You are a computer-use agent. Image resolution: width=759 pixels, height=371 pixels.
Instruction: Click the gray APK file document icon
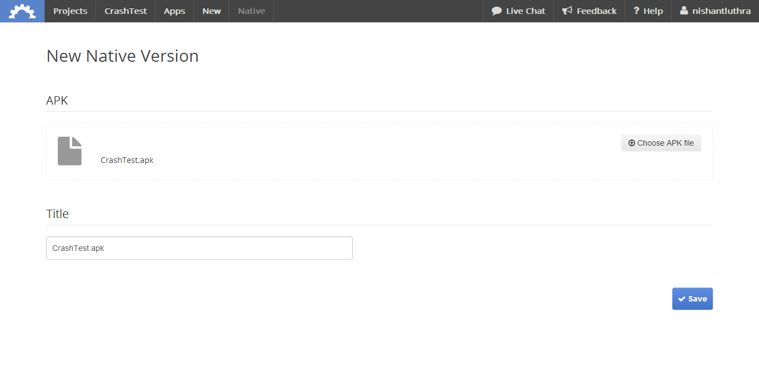69,151
